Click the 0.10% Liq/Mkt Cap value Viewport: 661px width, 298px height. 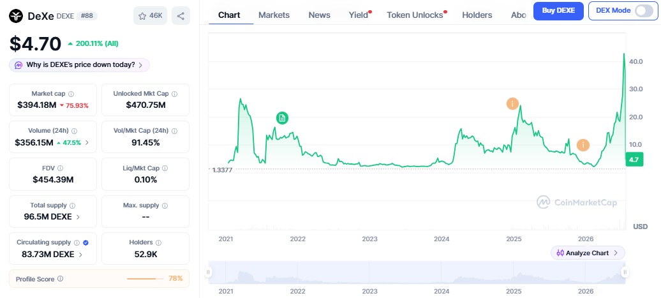(145, 179)
